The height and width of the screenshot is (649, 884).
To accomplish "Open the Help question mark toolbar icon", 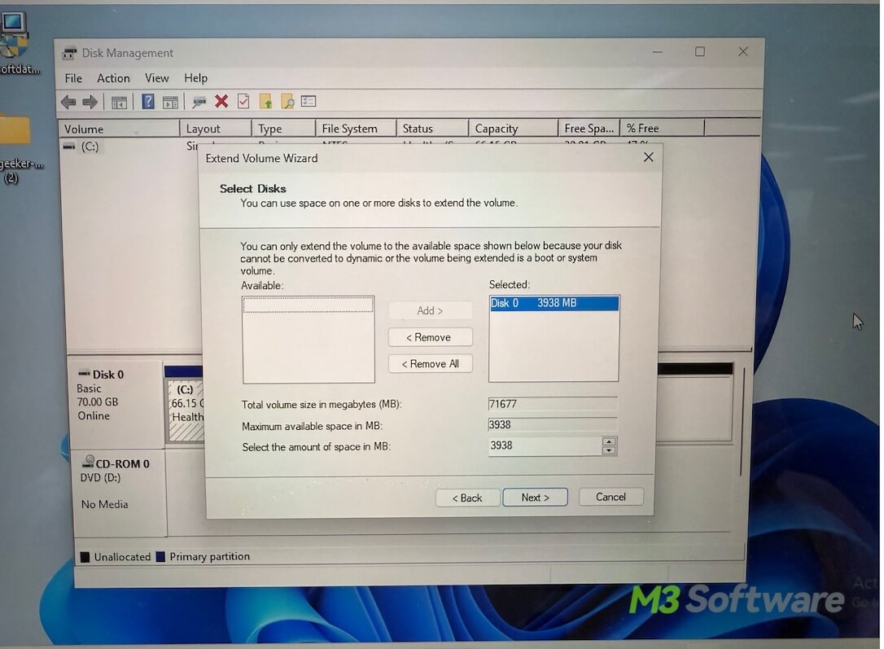I will click(147, 102).
